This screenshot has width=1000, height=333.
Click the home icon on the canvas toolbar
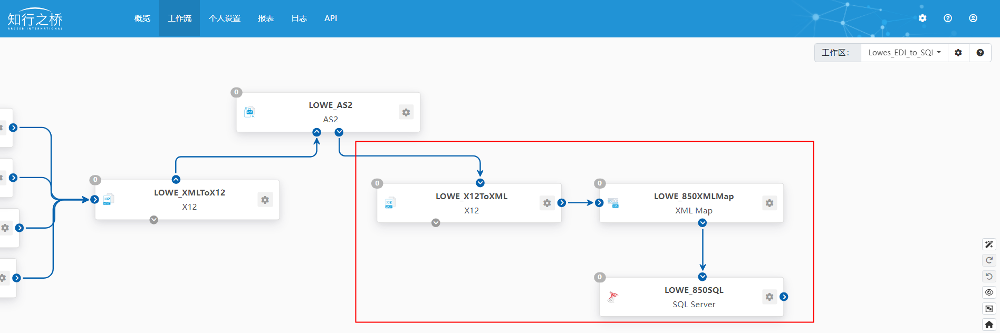pos(989,325)
